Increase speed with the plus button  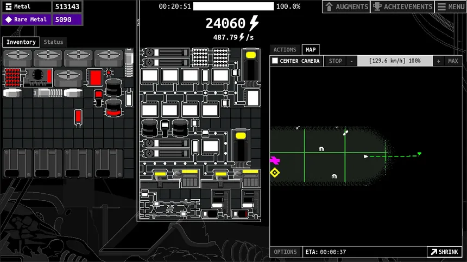(439, 61)
